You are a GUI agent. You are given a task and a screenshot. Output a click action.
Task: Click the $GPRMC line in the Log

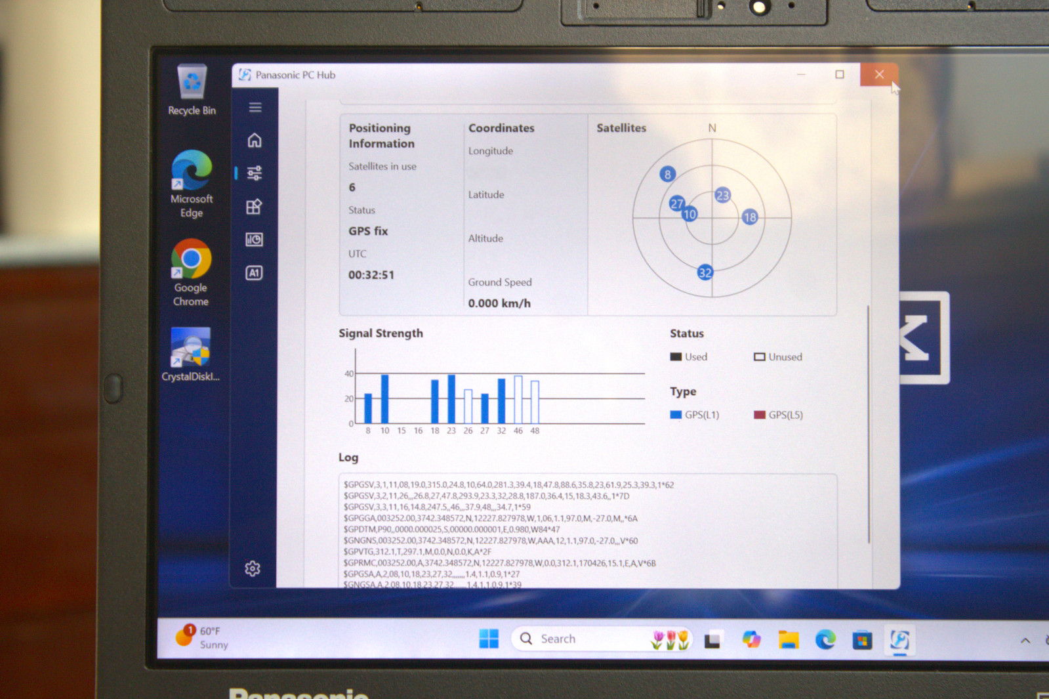pos(499,563)
